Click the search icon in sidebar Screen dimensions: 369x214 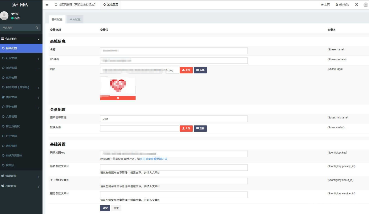click(x=37, y=28)
